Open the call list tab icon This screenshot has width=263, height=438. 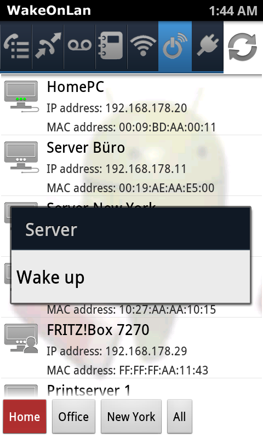tap(16, 46)
